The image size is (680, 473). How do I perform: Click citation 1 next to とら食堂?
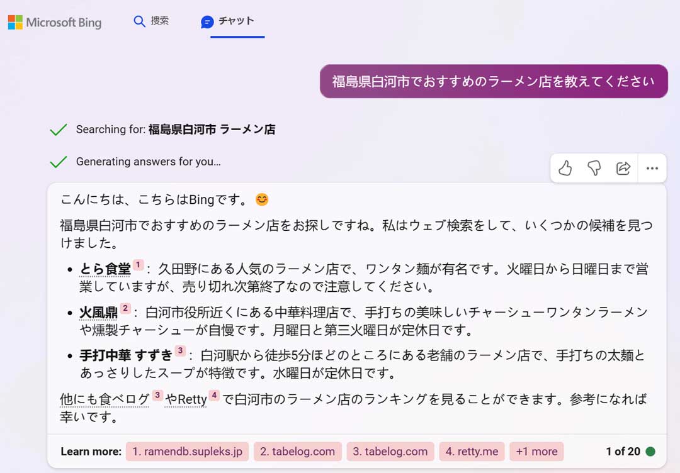139,265
